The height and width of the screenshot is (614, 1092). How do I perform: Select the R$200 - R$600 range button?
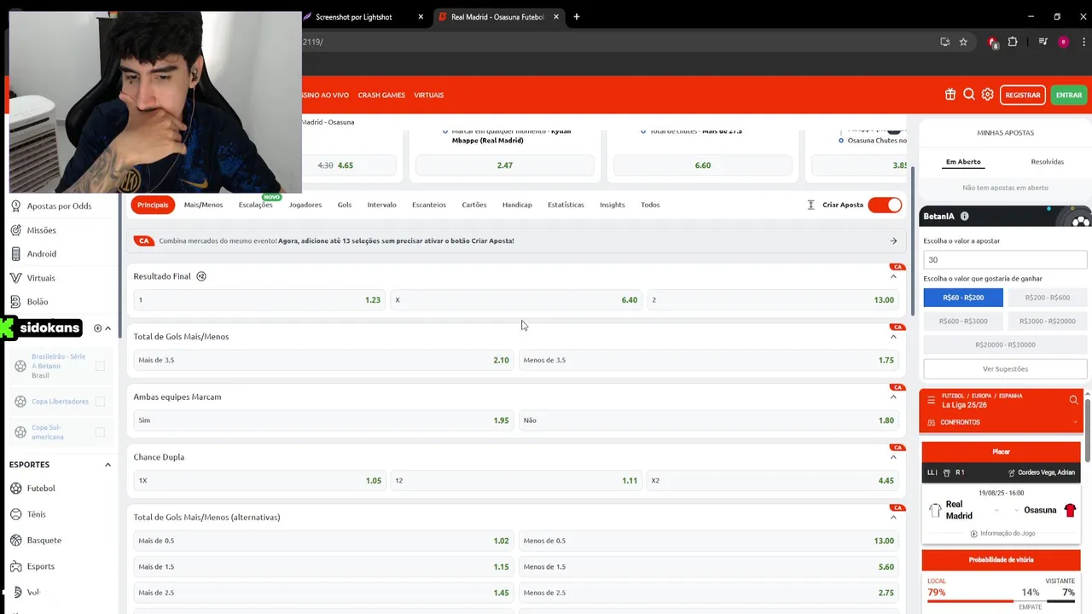tap(1047, 298)
